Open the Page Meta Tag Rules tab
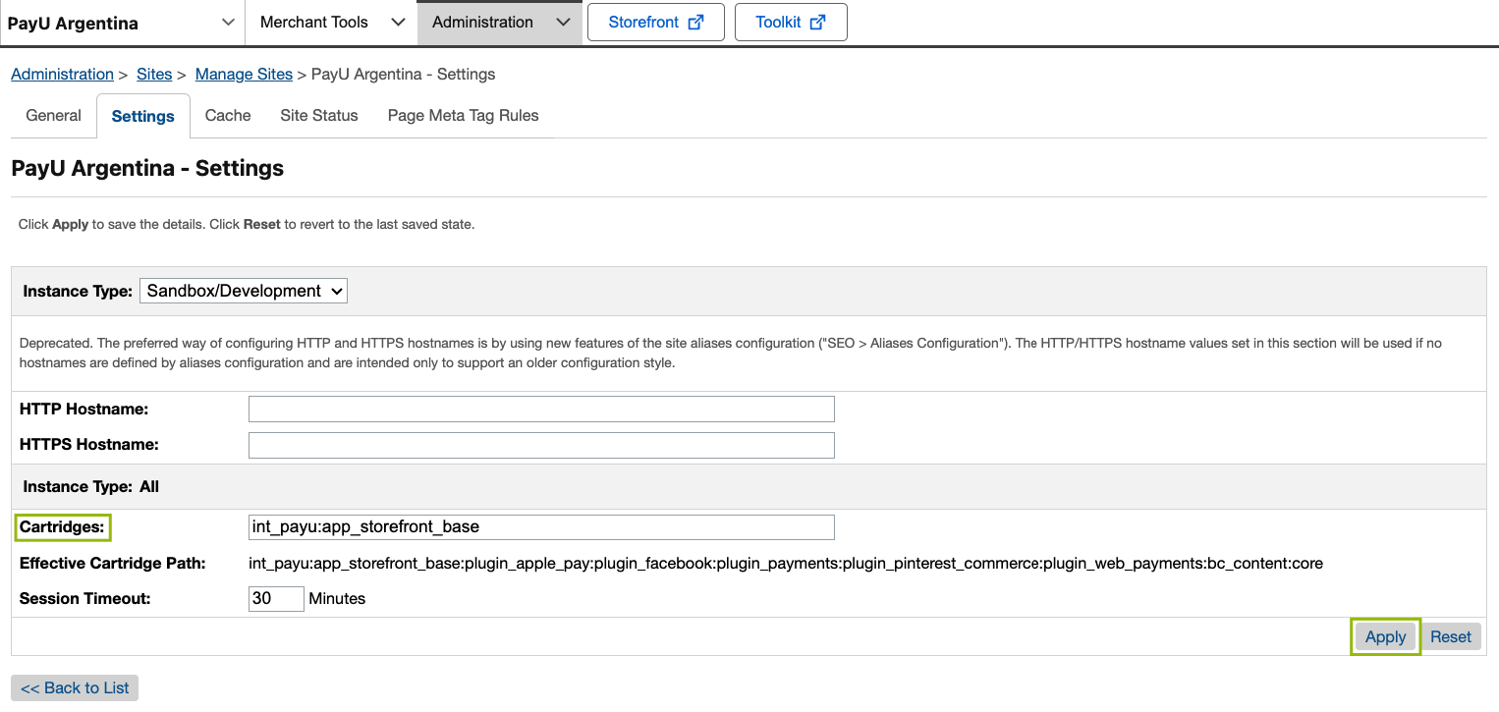 pyautogui.click(x=464, y=116)
